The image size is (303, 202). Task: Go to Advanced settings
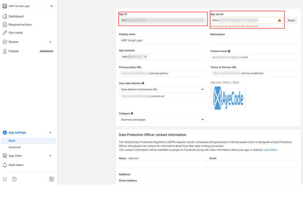15,147
